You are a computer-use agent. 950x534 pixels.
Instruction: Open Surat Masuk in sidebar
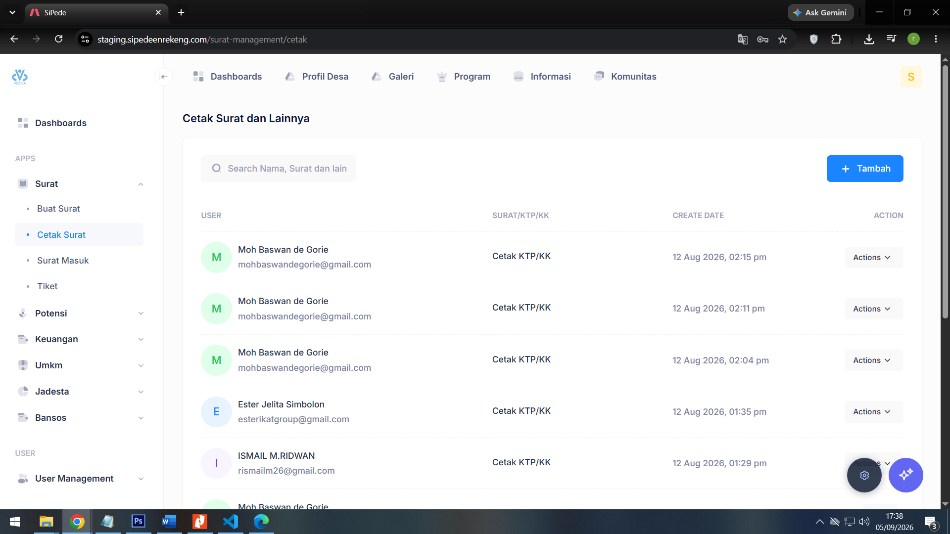63,261
